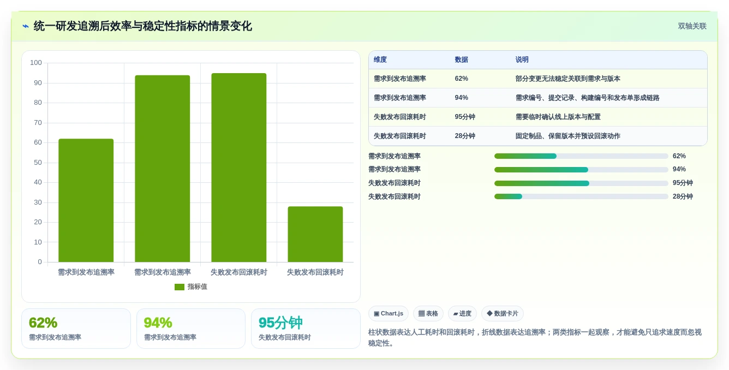The image size is (729, 370).
Task: Click the y-axis label 50
Action: click(x=38, y=163)
